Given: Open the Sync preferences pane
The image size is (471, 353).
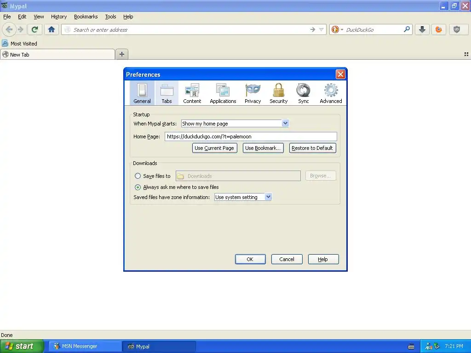Looking at the screenshot, I should 304,93.
